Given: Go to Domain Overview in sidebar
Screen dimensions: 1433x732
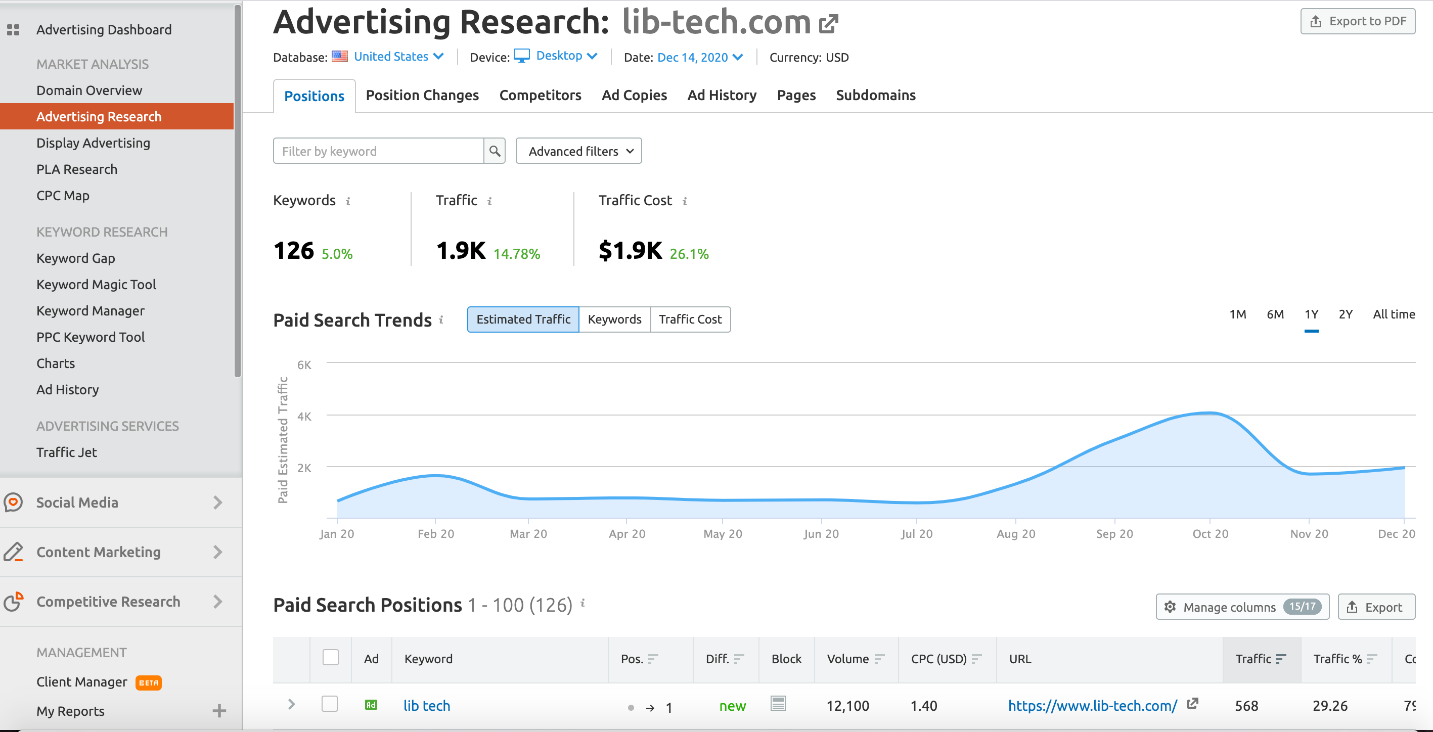Looking at the screenshot, I should pos(89,90).
